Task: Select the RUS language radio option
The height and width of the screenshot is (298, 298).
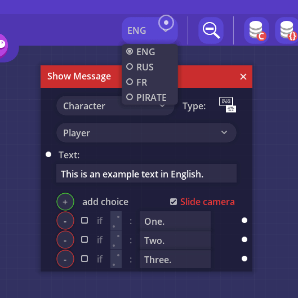Action: pyautogui.click(x=140, y=67)
